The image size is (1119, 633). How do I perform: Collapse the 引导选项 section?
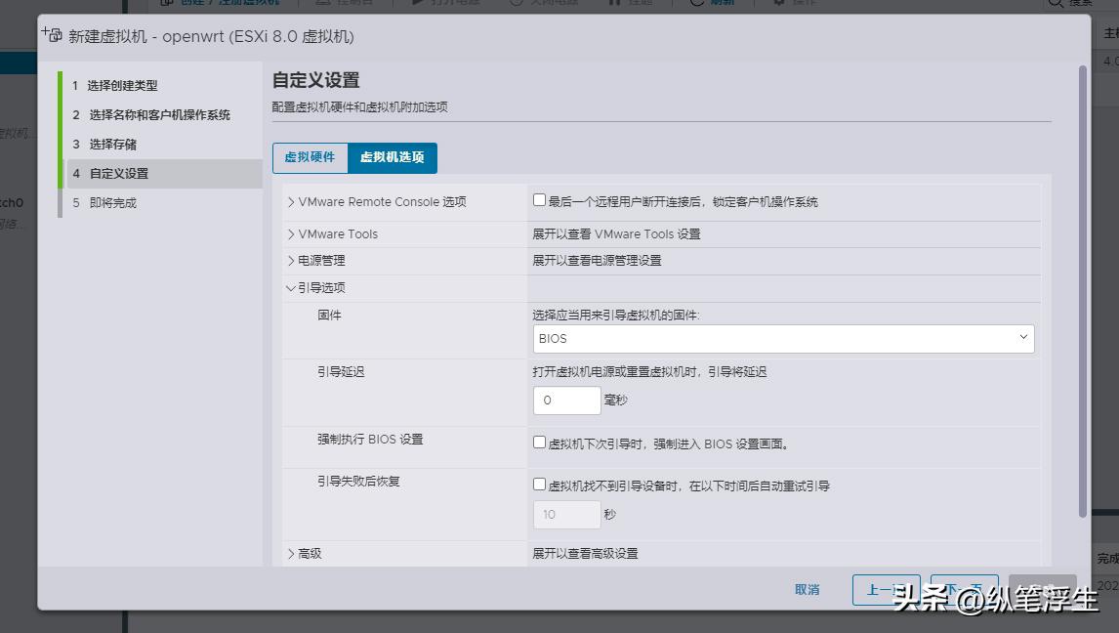[x=292, y=287]
